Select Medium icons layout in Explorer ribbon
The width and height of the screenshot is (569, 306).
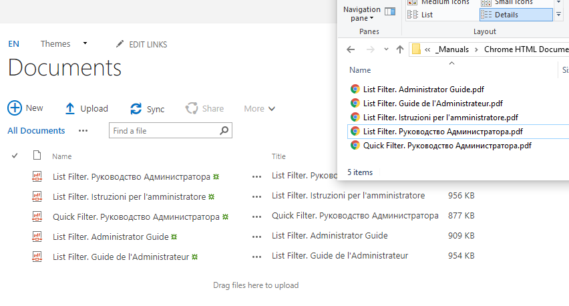(x=438, y=3)
